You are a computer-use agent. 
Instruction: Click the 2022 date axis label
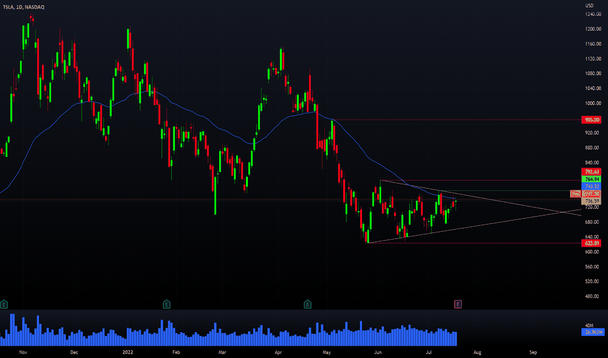[128, 352]
